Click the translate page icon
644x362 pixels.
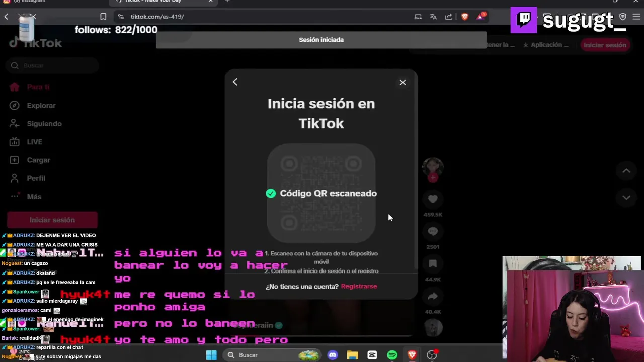click(x=433, y=17)
